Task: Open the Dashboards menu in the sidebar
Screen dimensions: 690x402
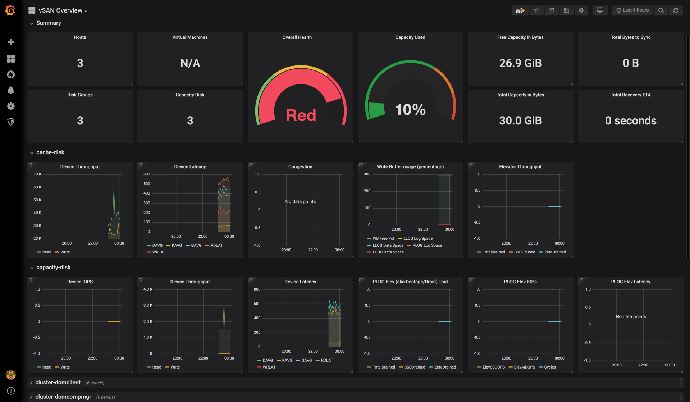Action: [x=11, y=58]
